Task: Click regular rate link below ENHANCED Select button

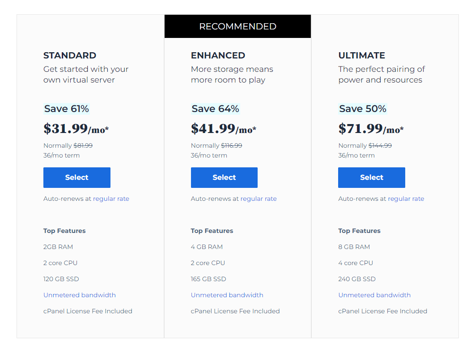Action: 259,199
